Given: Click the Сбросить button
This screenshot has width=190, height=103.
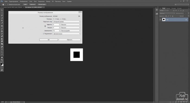Looking at the screenshot, I should (x=69, y=40).
